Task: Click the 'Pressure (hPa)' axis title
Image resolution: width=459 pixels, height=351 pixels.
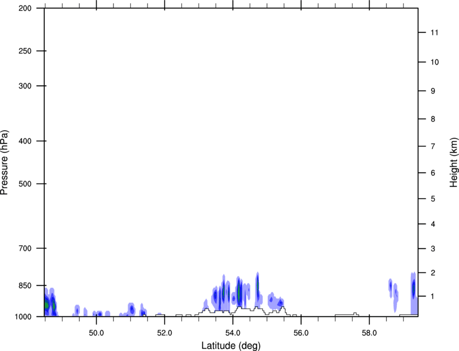Action: click(x=4, y=163)
